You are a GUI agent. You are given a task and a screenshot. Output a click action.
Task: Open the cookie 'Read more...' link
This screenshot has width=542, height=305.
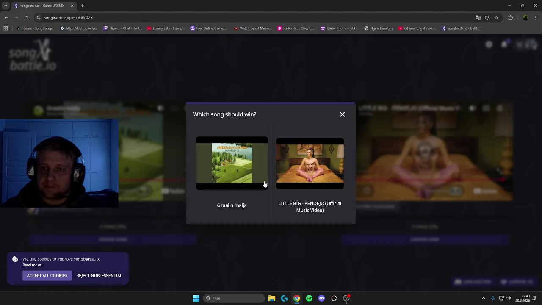pos(33,265)
